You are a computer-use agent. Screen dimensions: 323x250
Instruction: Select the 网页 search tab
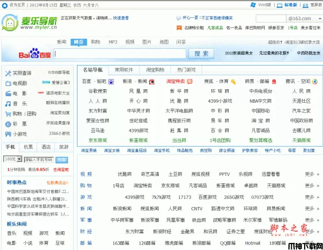[79, 42]
